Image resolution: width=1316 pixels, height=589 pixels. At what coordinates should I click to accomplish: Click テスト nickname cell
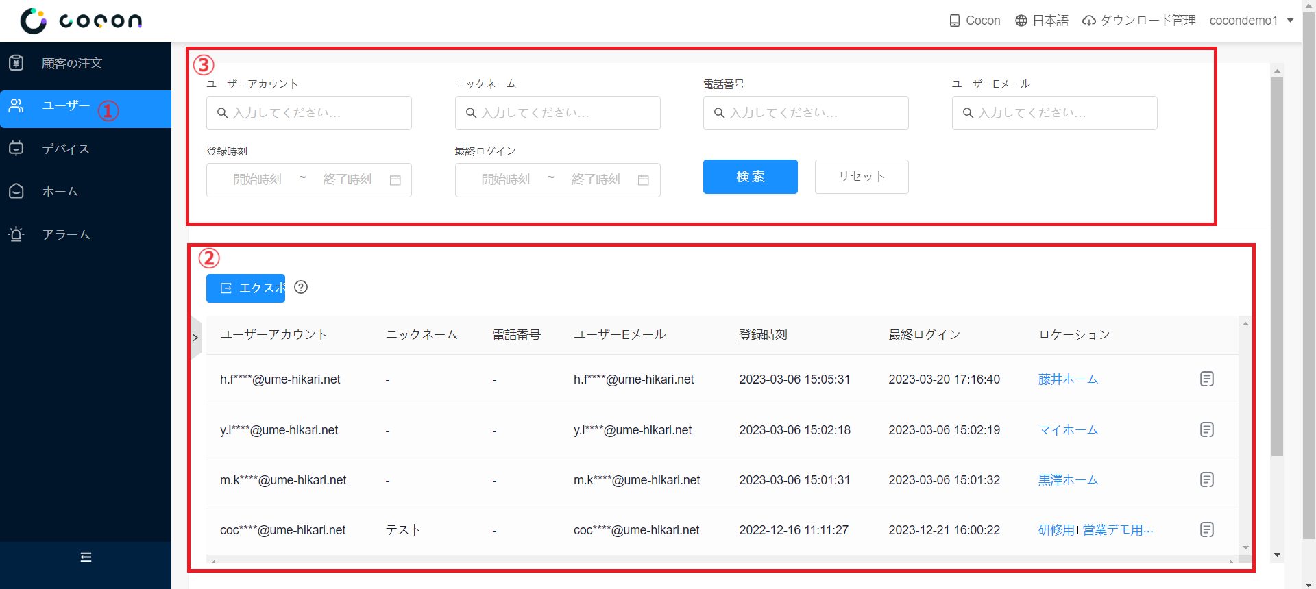click(403, 530)
